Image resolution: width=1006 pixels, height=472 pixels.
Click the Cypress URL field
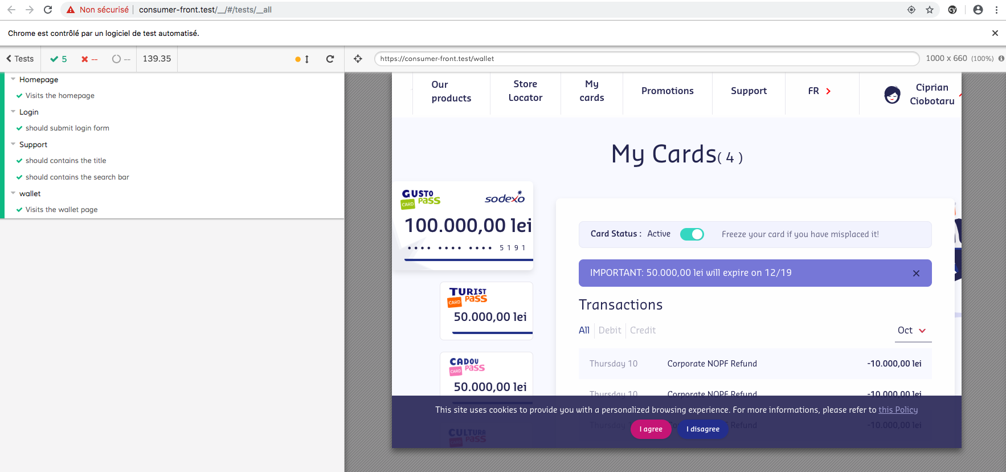pos(647,59)
